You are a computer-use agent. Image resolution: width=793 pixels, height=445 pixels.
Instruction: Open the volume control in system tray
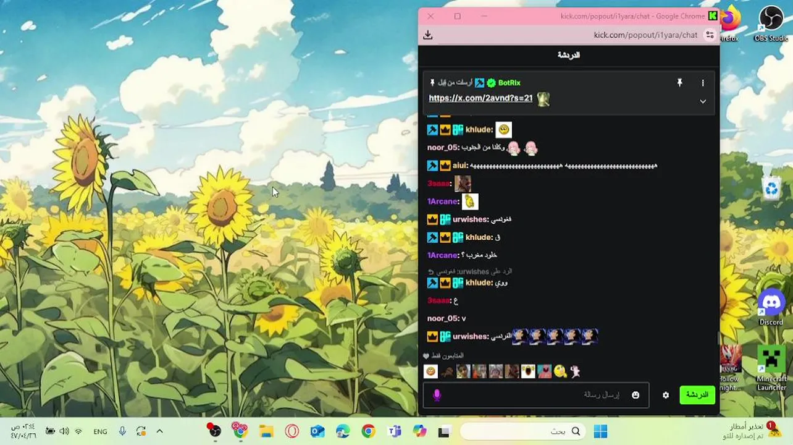(64, 431)
